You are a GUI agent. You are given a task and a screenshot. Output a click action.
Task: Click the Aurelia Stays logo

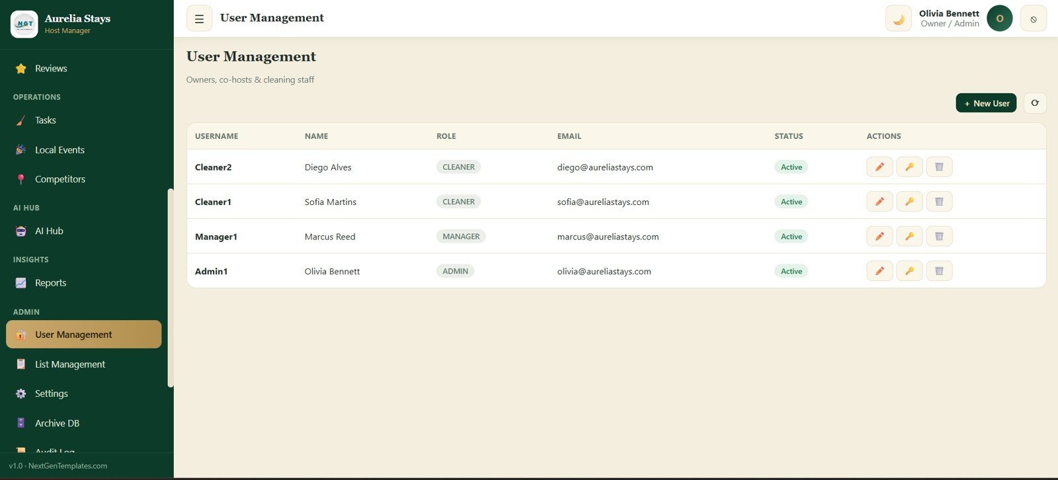point(24,24)
